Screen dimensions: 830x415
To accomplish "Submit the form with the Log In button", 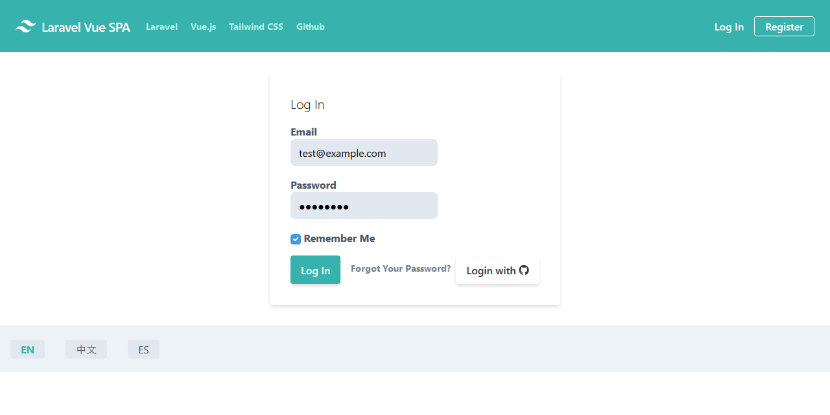I will 315,270.
